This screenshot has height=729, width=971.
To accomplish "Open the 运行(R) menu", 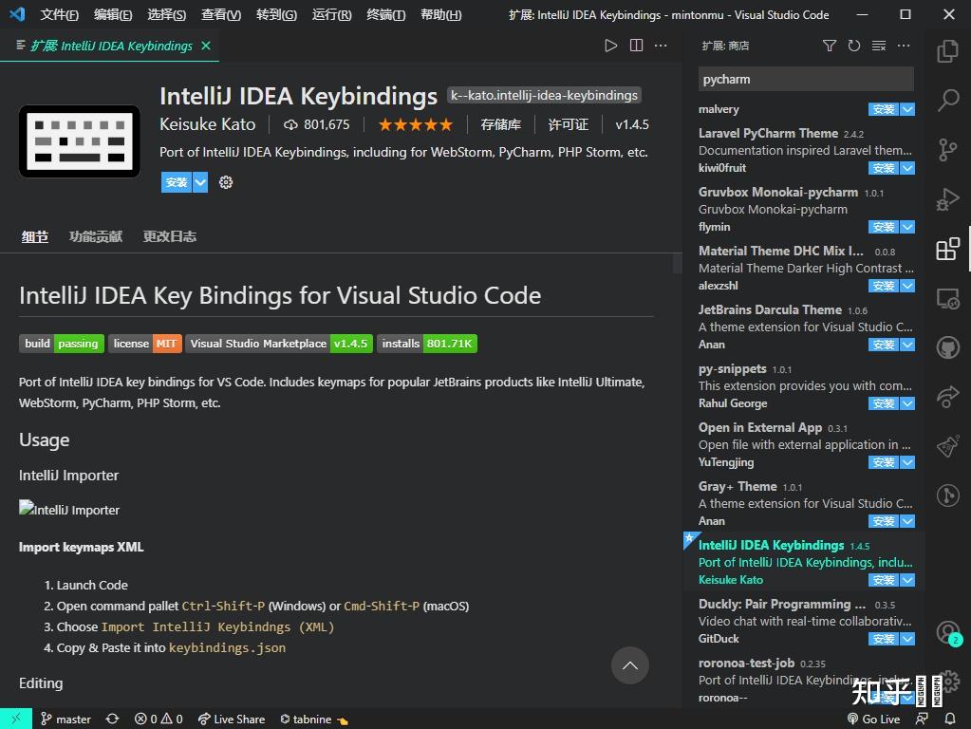I will (331, 14).
